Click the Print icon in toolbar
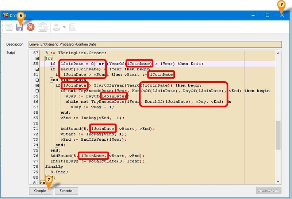 (57, 27)
